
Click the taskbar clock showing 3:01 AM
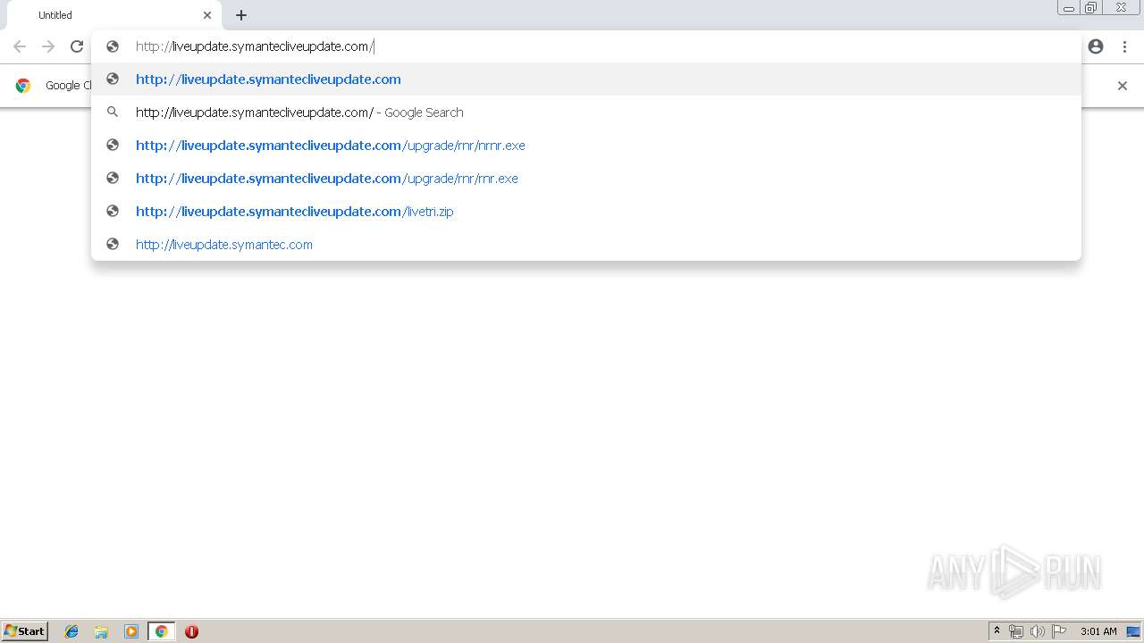coord(1098,631)
